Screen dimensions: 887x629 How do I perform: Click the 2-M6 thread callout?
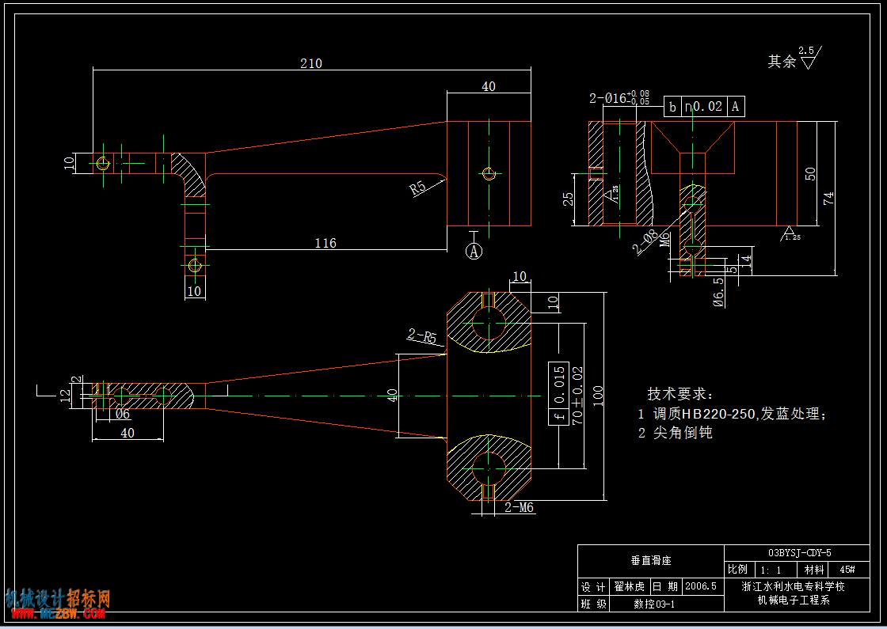pos(520,507)
